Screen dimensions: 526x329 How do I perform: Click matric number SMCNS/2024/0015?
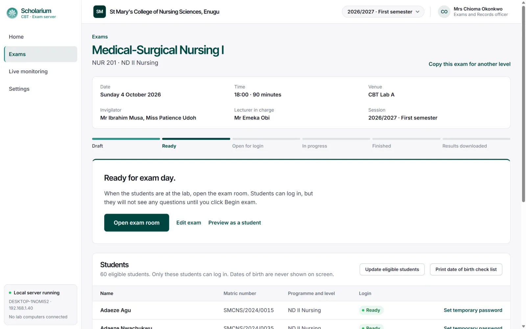(249, 310)
